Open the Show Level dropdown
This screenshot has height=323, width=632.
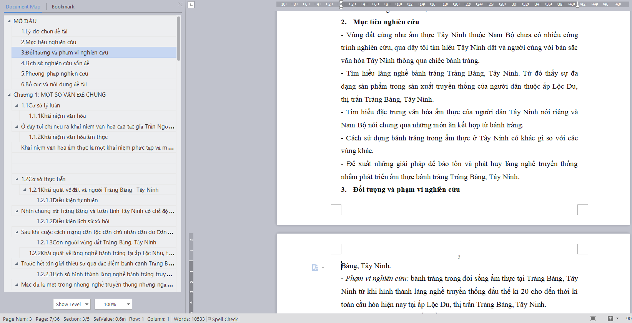point(72,304)
